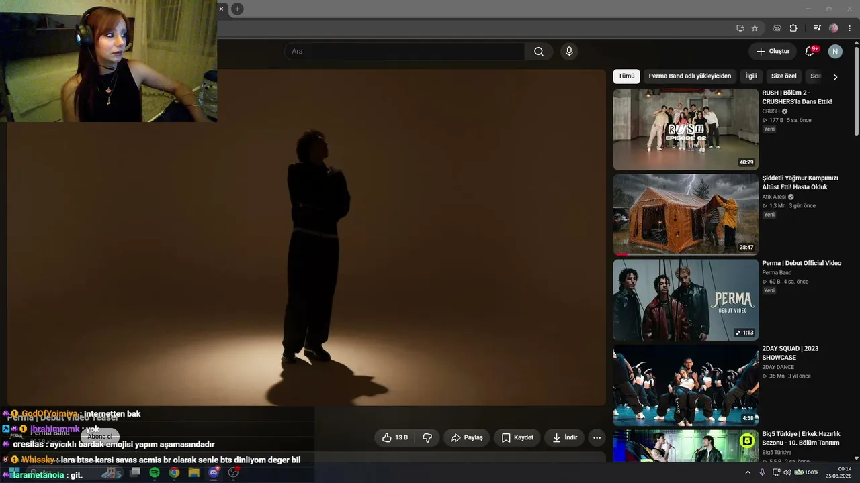This screenshot has width=860, height=483.
Task: Dislike the video with thumbs-down
Action: (x=427, y=437)
